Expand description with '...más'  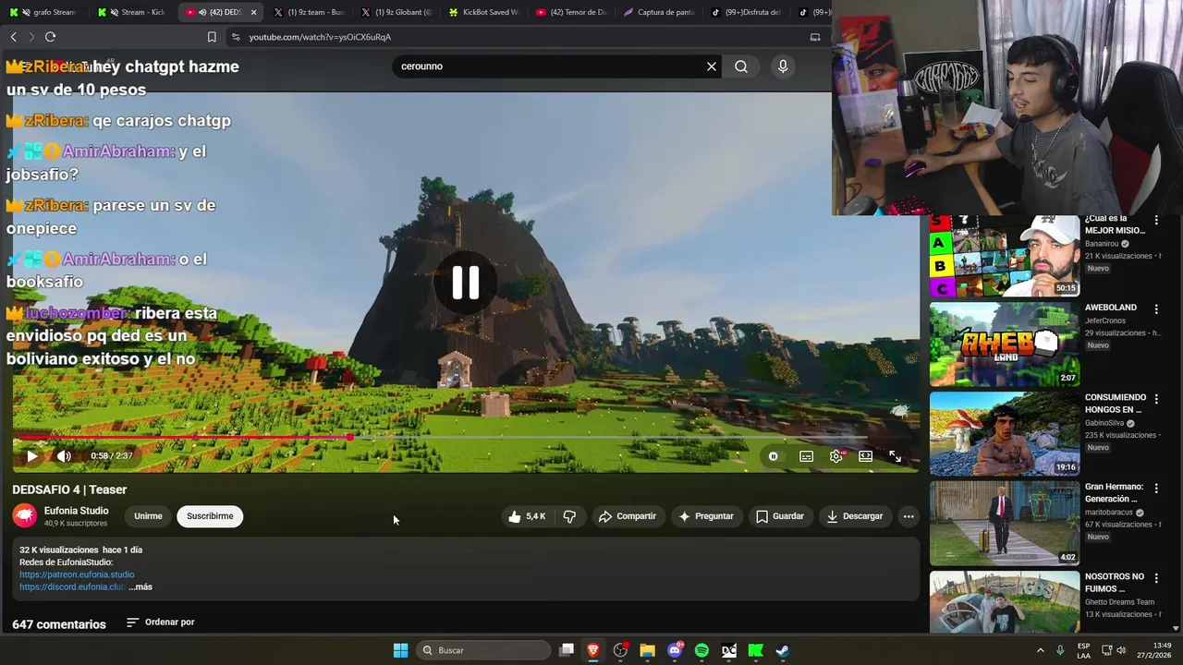point(140,586)
